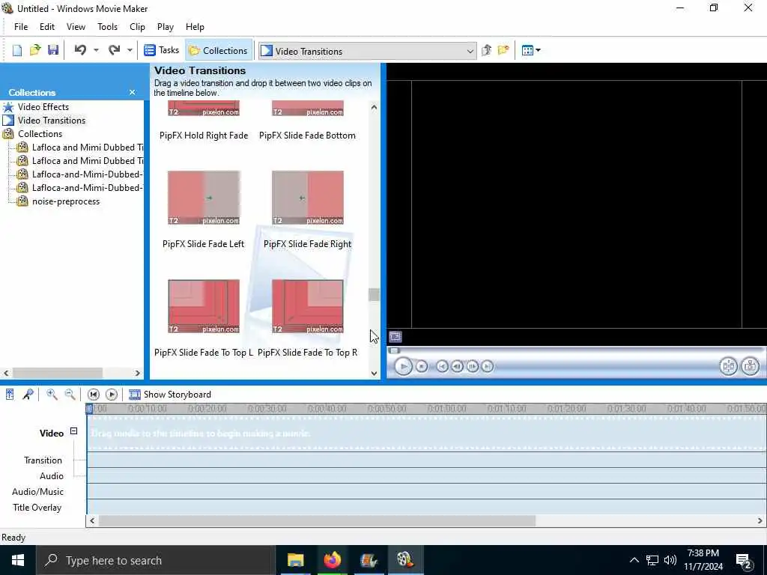Click the transitions list scroll down arrow
Screen dimensions: 767x575
375,373
